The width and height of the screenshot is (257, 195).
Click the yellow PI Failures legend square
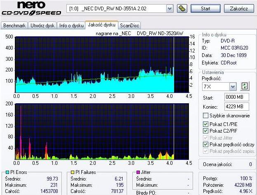point(73,172)
